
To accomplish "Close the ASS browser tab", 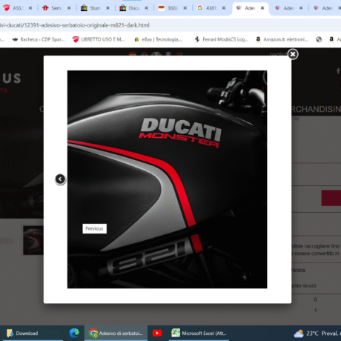I will pos(30,8).
